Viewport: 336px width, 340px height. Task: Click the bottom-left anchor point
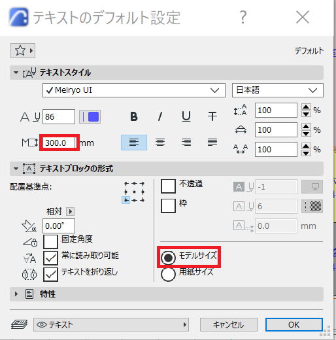[126, 200]
